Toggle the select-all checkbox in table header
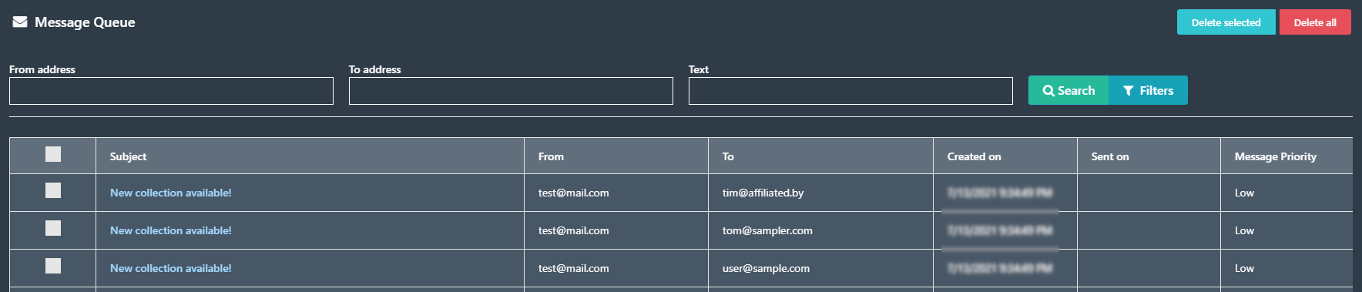1362x292 pixels. click(53, 154)
